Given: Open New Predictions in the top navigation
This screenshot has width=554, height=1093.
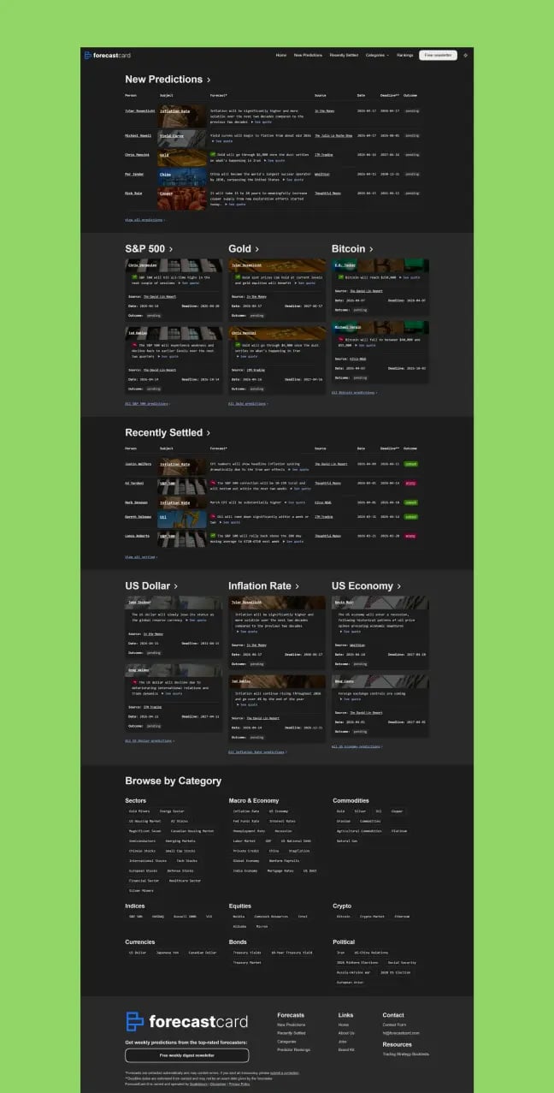Looking at the screenshot, I should click(308, 55).
